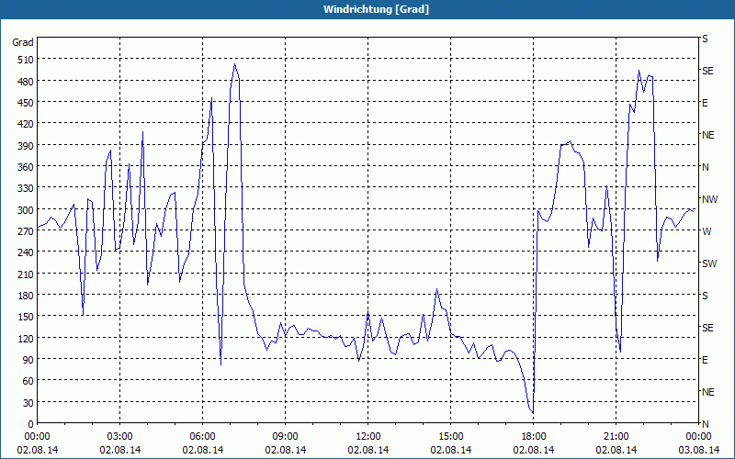Select the 240 y-axis tick label
Viewport: 735px width, 459px height.
tap(26, 252)
